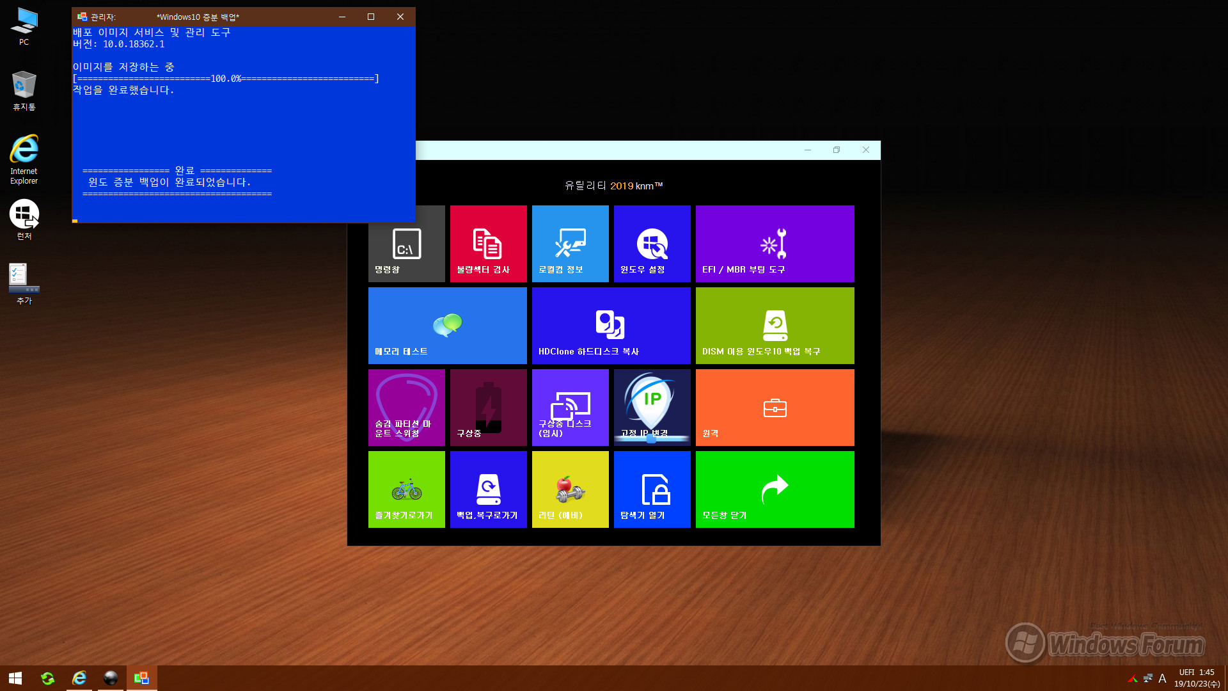
Task: Open the 윈도우 설정 tile
Action: (652, 244)
